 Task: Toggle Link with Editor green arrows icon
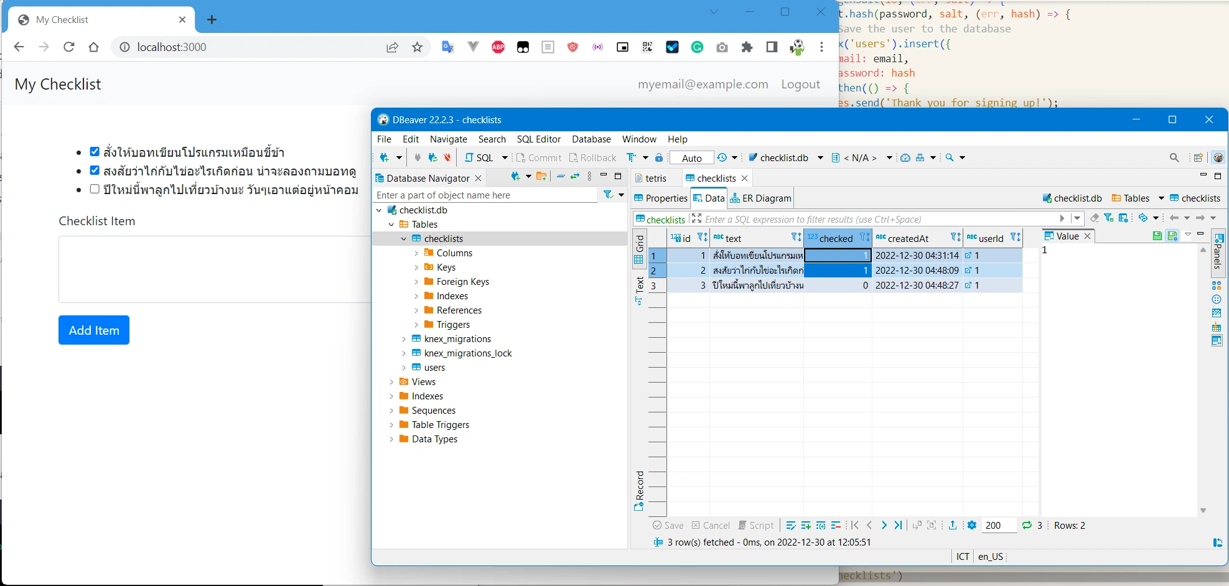point(575,177)
